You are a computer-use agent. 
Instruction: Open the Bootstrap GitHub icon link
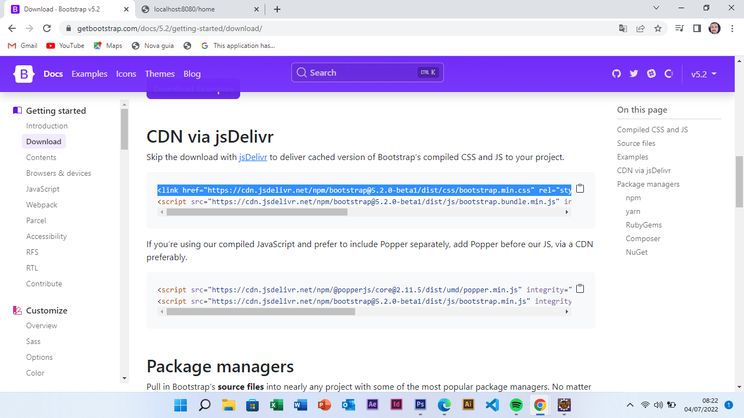[x=617, y=73]
